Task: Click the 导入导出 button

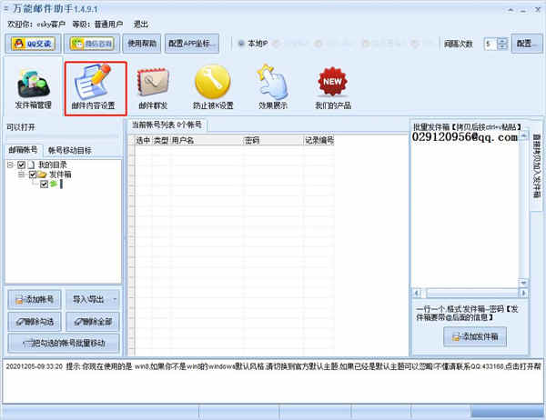Action: tap(92, 299)
